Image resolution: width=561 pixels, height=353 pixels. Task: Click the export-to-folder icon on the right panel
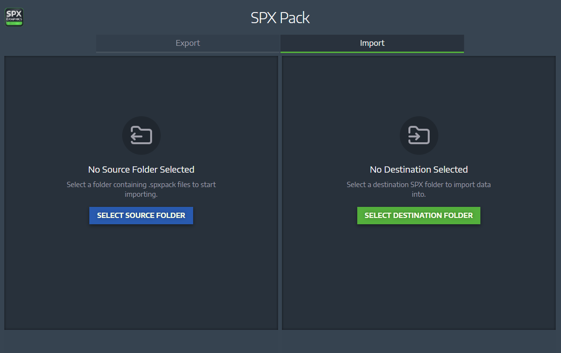point(419,136)
